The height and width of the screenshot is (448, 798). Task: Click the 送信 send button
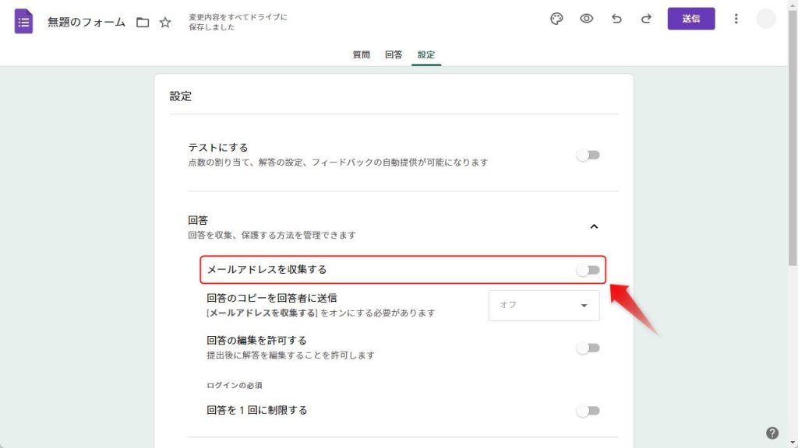(691, 19)
